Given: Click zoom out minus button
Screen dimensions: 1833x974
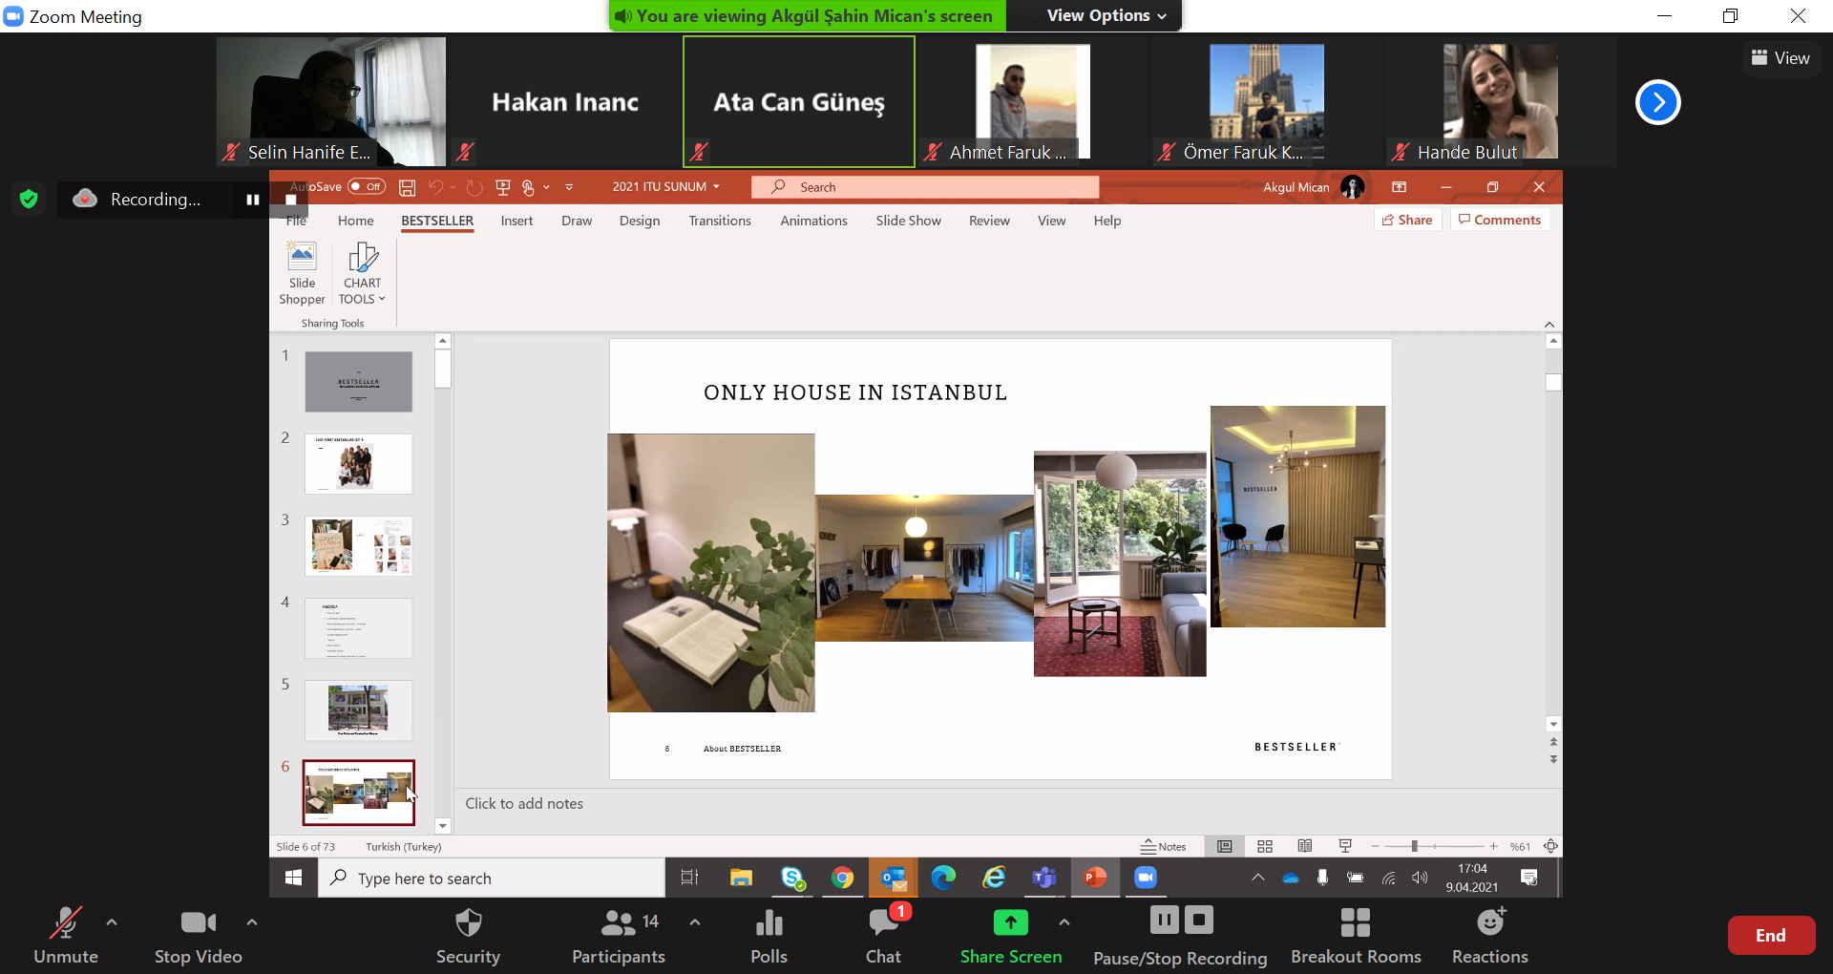Looking at the screenshot, I should click(x=1375, y=846).
